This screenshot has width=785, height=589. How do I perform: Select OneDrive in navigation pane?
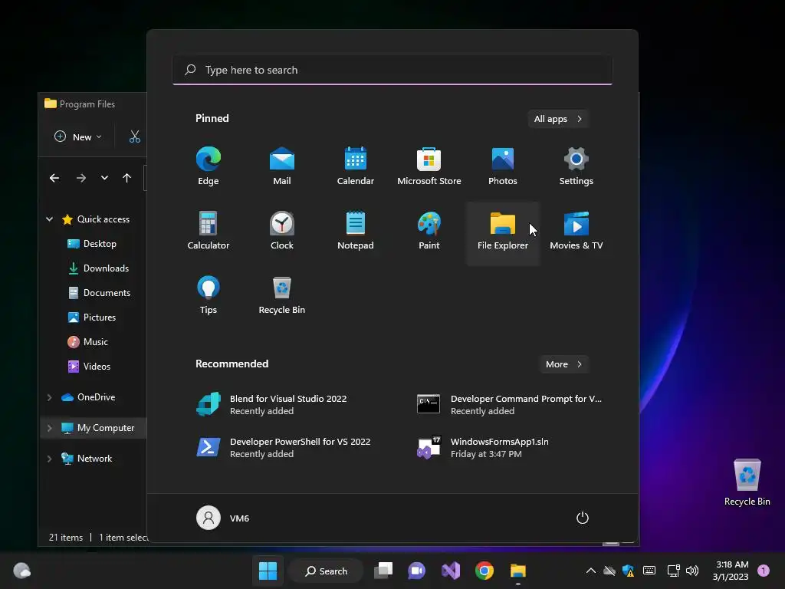pos(88,397)
